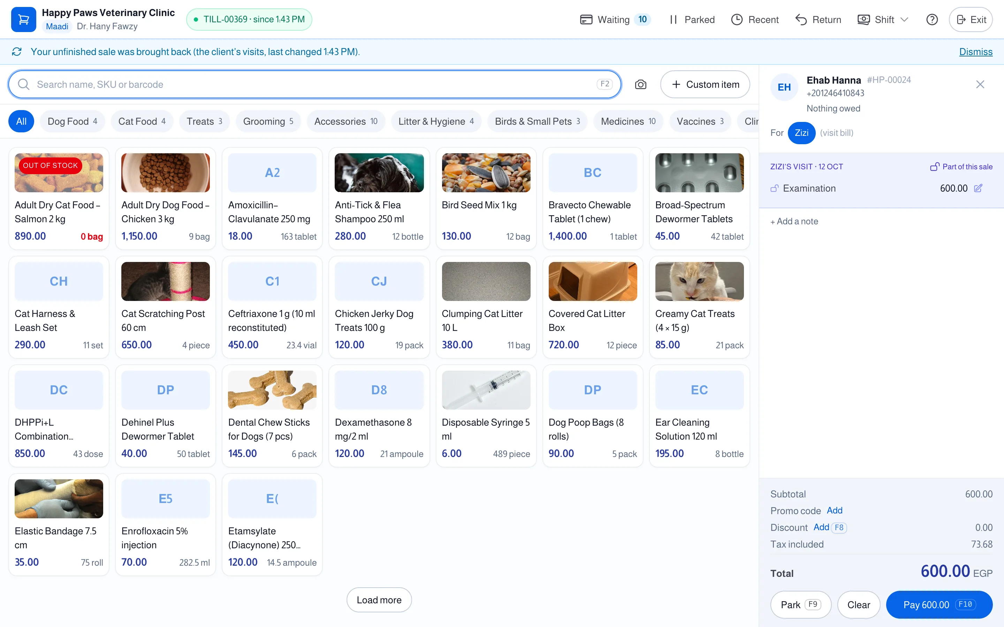Expand the Shift dropdown
This screenshot has height=627, width=1004.
pos(883,20)
